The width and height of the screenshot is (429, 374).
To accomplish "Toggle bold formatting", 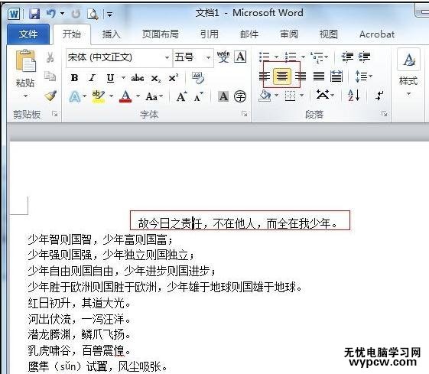I will [x=74, y=78].
